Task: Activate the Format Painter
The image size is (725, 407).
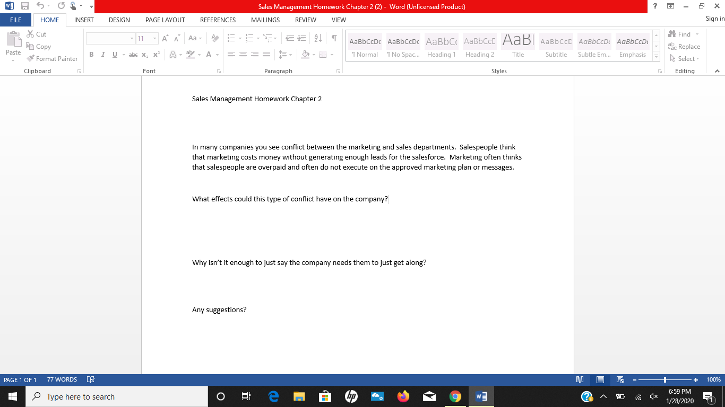Action: (52, 58)
